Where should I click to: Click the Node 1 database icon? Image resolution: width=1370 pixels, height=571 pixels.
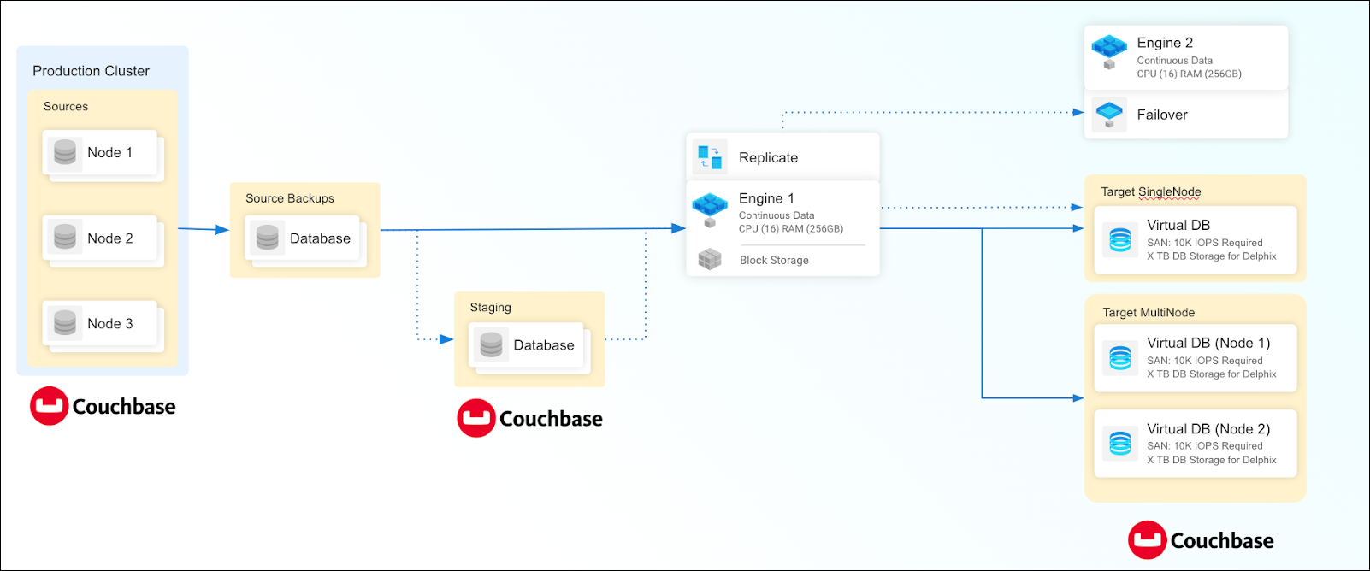pos(65,153)
